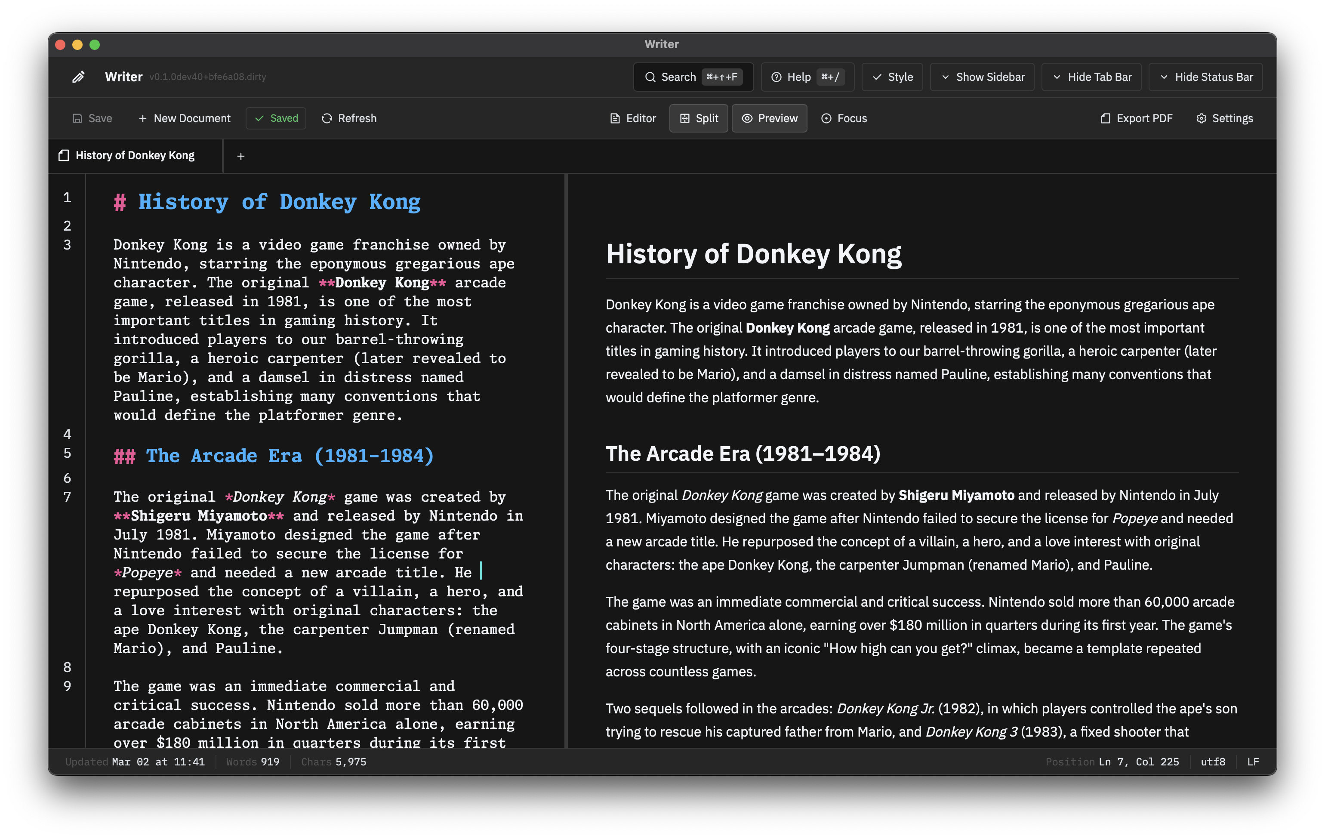1325x839 pixels.
Task: Click the Saved status indicator
Action: click(x=276, y=118)
